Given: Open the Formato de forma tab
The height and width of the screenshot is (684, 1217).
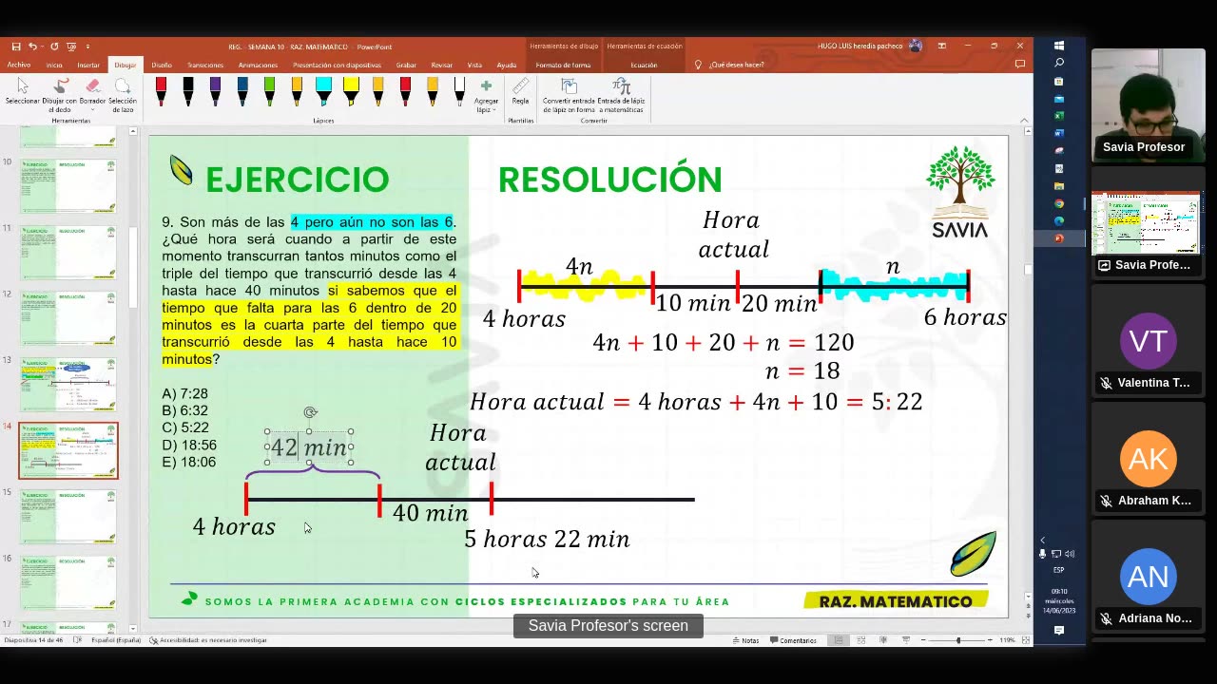Looking at the screenshot, I should [563, 65].
